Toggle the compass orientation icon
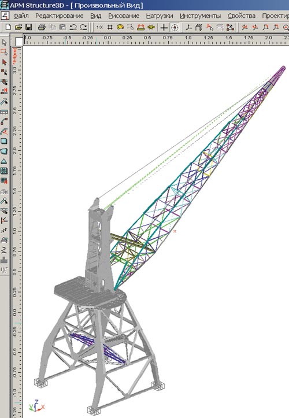Screen dimensions: 289x418 pyautogui.click(x=175, y=27)
